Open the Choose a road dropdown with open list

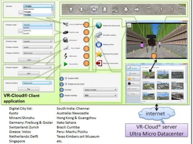pyautogui.click(x=37, y=25)
